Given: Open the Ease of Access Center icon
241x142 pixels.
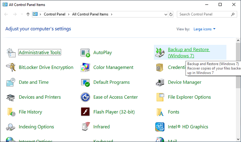Looking at the screenshot, I should 85,97.
